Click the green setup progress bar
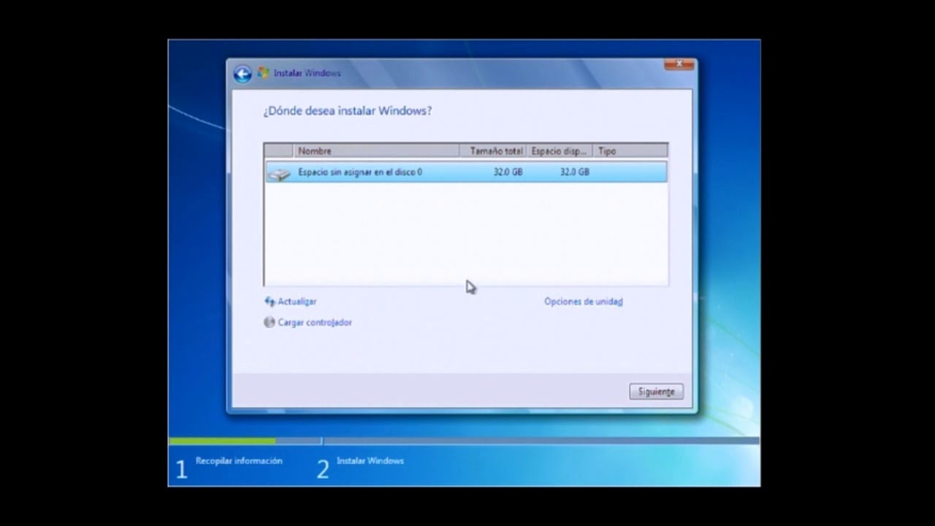This screenshot has height=526, width=935. coord(222,441)
